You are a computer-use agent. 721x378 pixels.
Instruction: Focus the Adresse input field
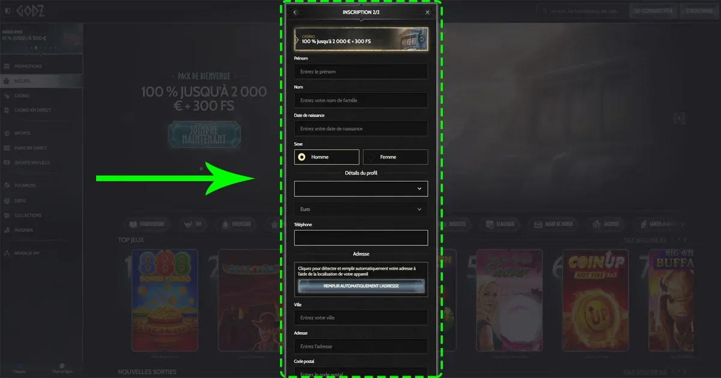(361, 346)
